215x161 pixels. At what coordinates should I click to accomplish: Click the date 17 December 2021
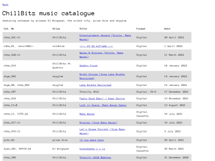point(176,92)
